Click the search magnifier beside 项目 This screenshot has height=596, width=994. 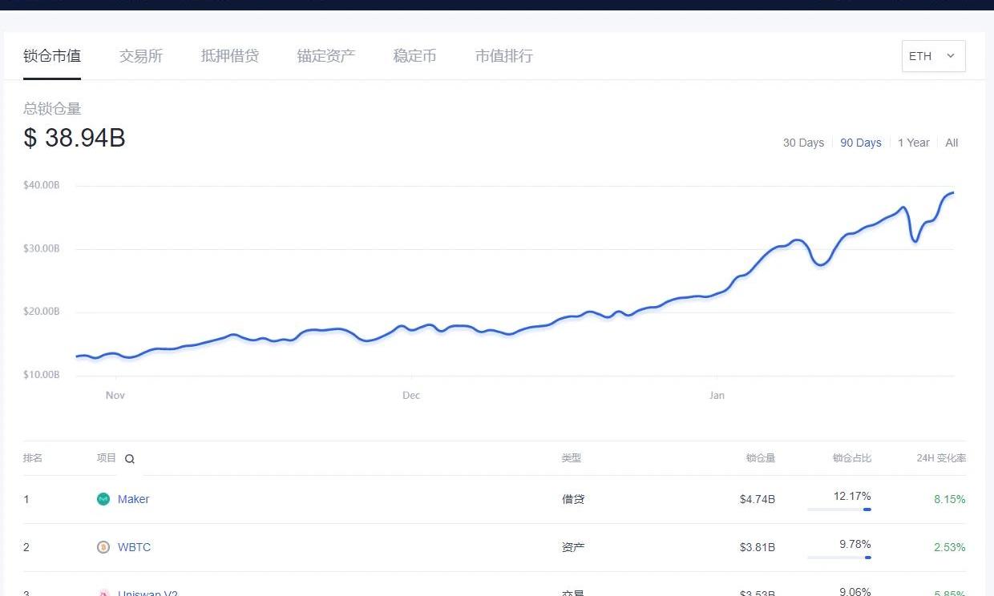pyautogui.click(x=130, y=459)
